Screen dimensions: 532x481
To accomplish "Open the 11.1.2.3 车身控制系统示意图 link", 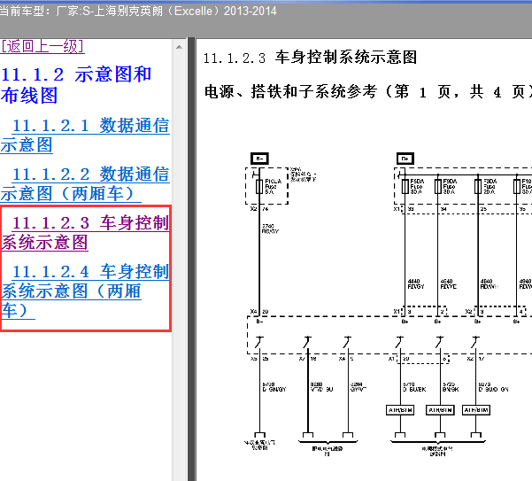I will (x=85, y=232).
